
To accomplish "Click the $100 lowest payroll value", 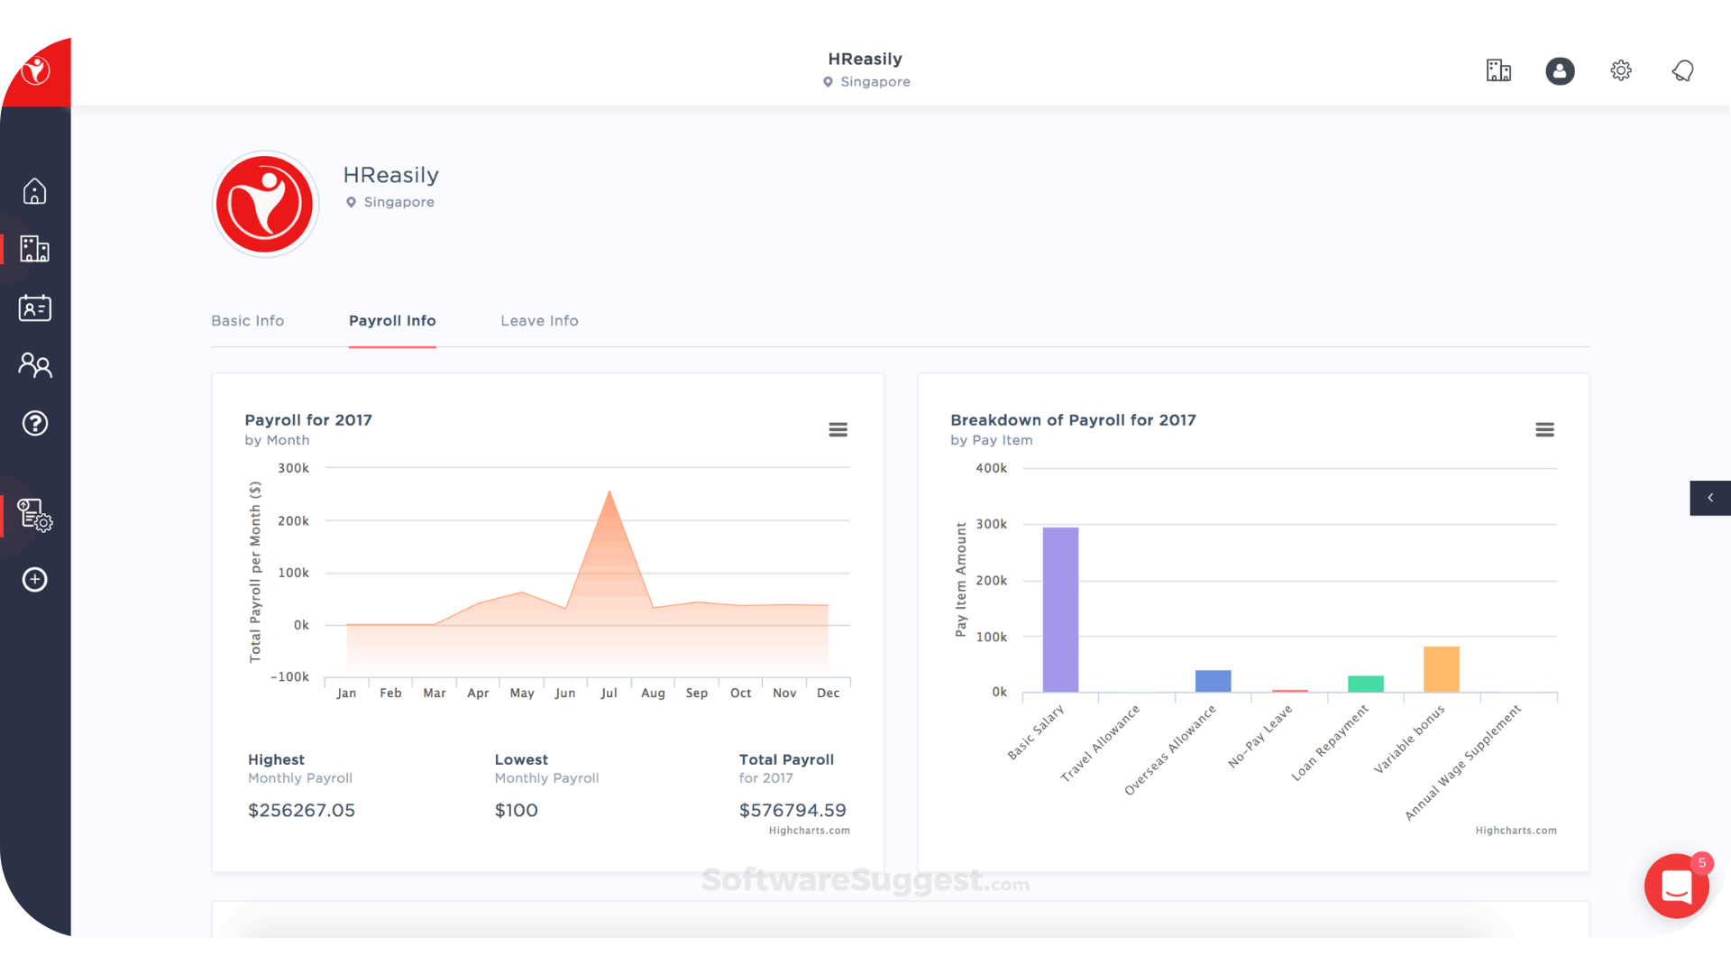I will [516, 810].
